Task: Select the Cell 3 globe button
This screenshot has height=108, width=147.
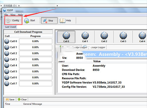Action: (123, 37)
